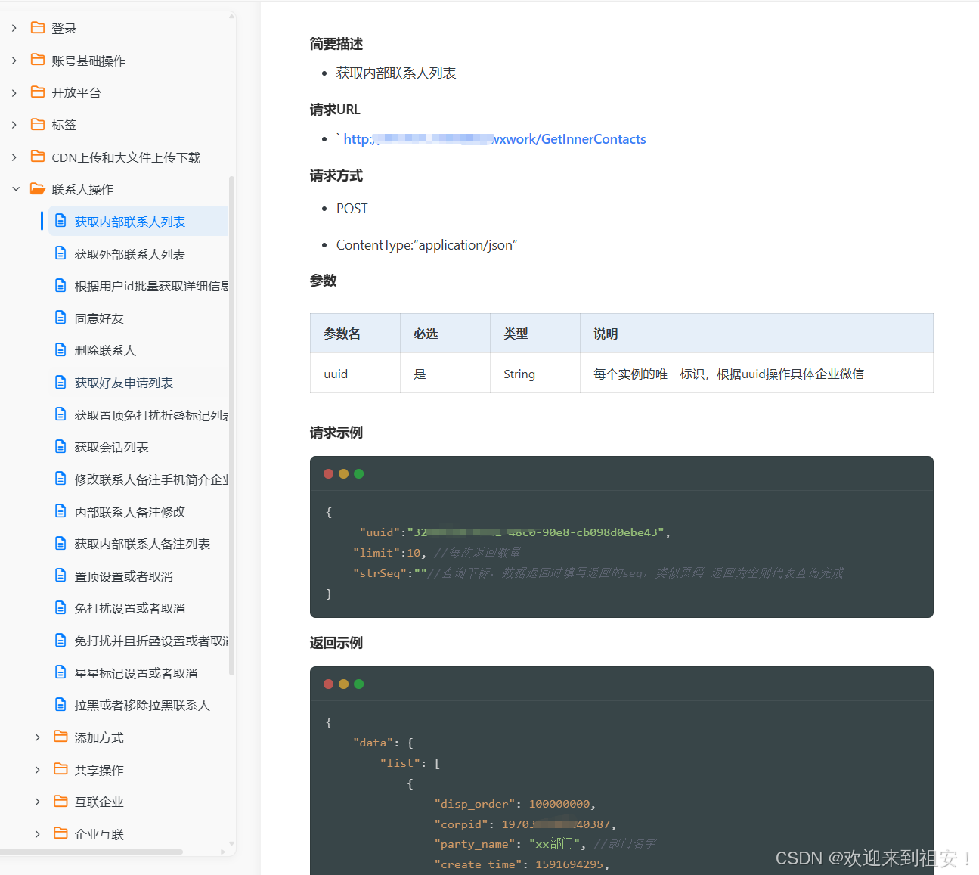Click the sidebar vertical scrollbar

(x=231, y=425)
